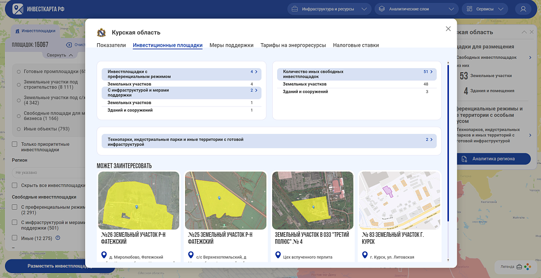Open Свободных инвестплощадок arrow in right panel

[x=530, y=57]
